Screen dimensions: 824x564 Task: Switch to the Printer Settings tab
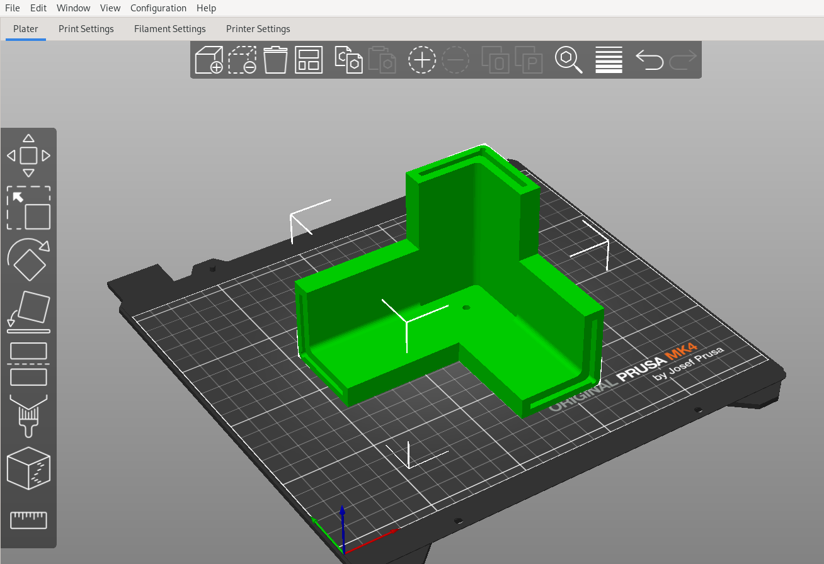(x=258, y=29)
